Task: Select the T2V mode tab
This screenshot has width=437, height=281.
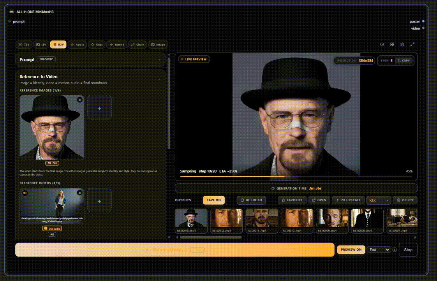Action: (24, 44)
